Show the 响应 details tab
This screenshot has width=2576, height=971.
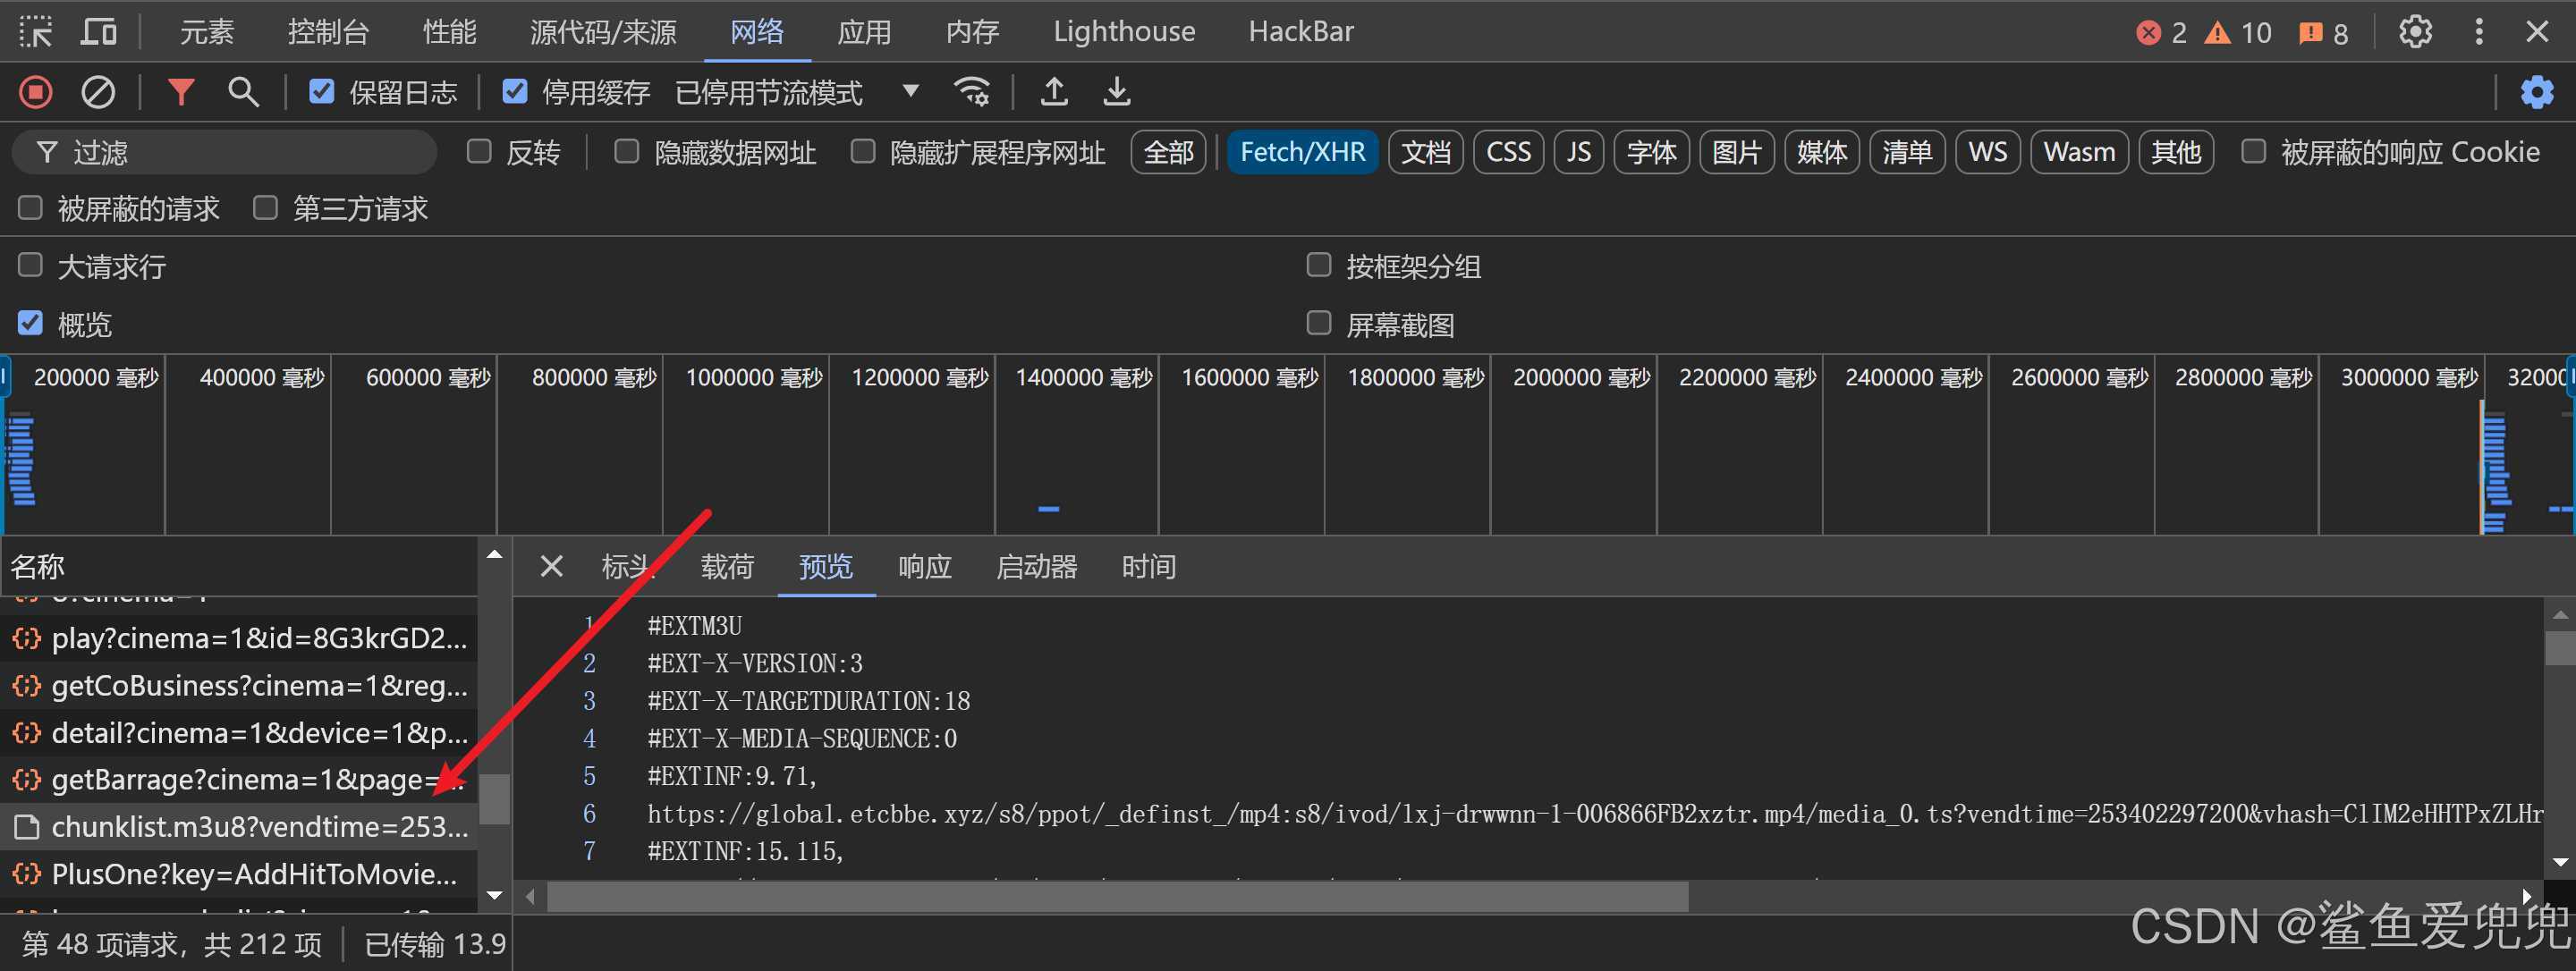[925, 567]
